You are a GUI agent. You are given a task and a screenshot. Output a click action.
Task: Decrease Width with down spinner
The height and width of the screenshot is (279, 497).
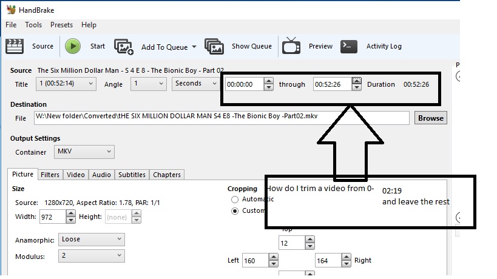tap(71, 220)
